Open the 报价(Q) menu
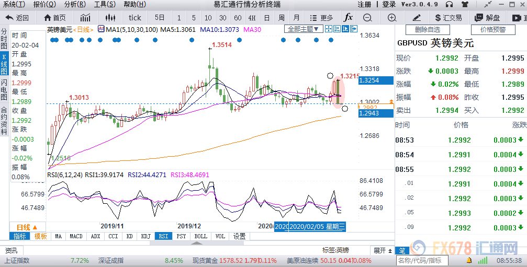 pyautogui.click(x=44, y=4)
